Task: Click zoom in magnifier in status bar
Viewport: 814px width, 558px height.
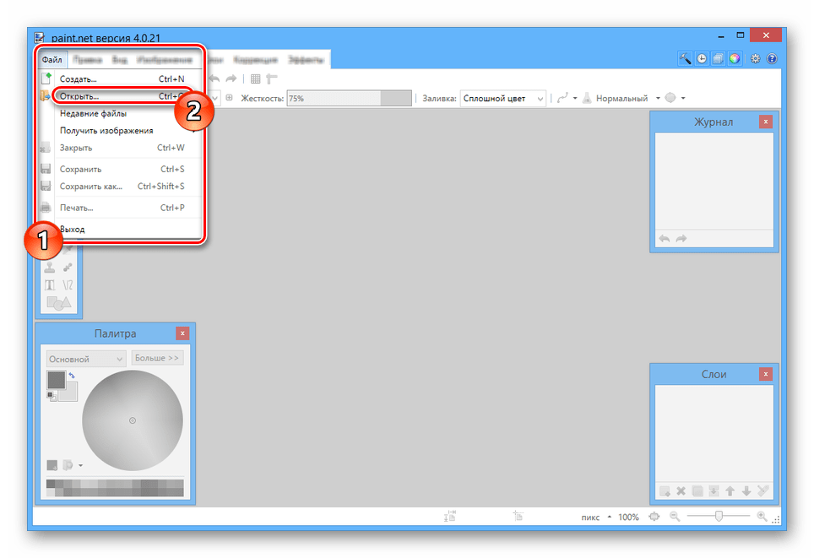Action: (762, 517)
